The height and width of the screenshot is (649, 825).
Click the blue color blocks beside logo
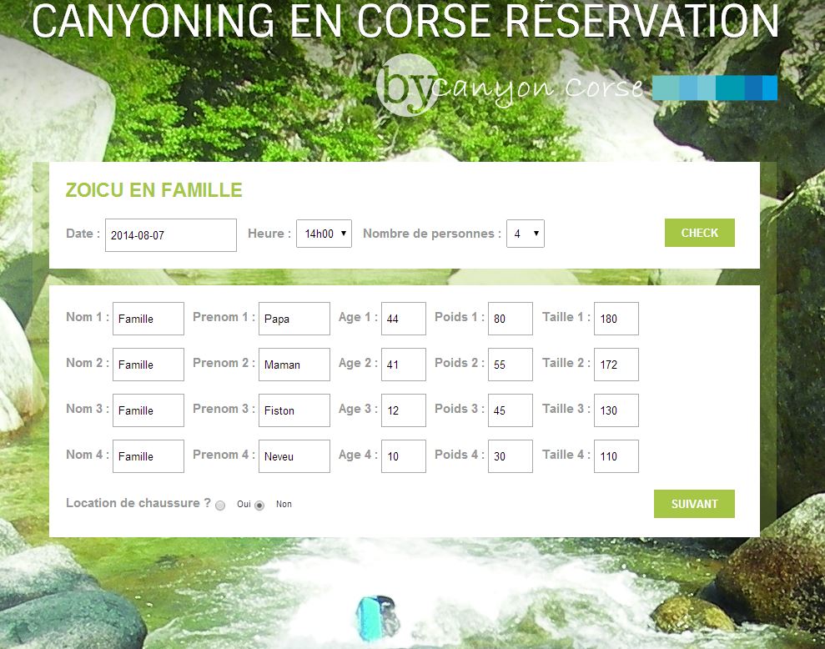coord(714,88)
